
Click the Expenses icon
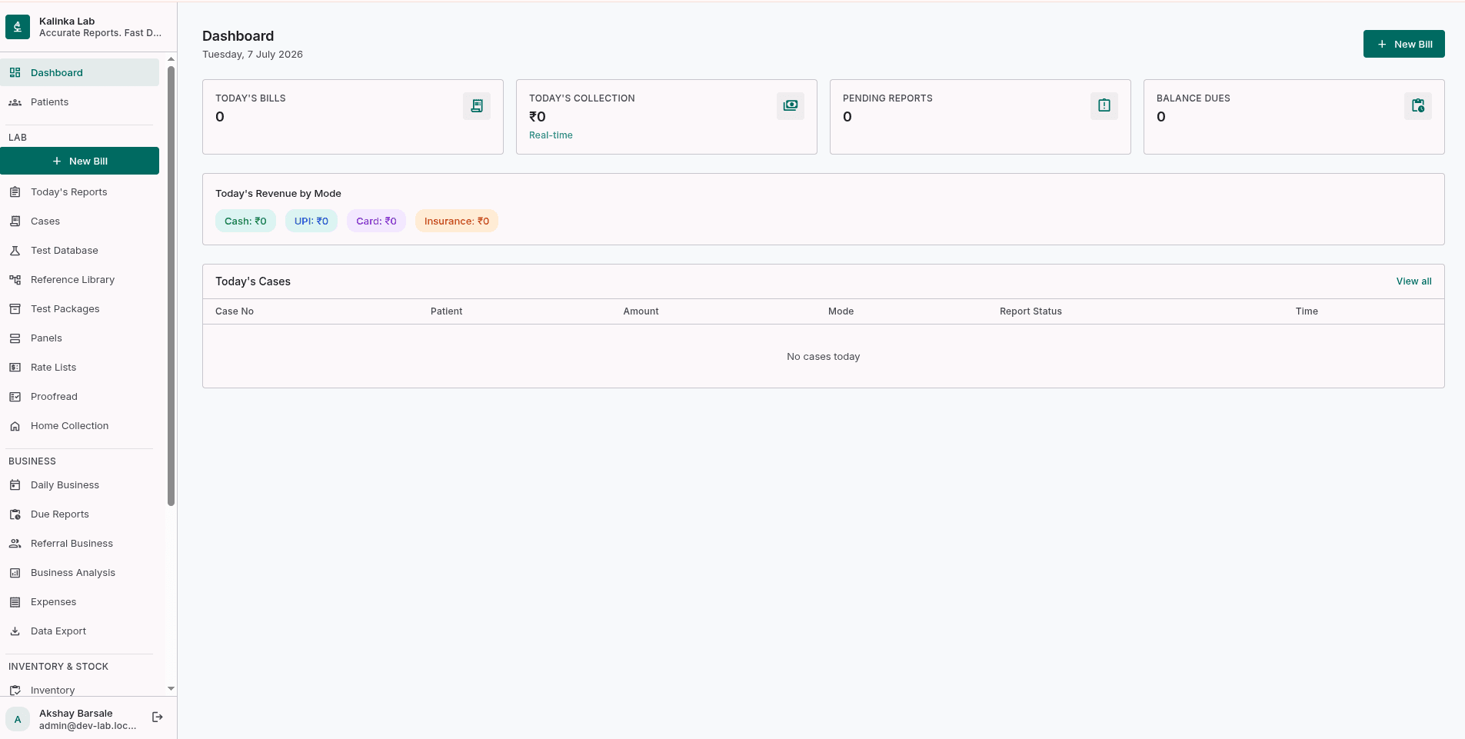15,601
